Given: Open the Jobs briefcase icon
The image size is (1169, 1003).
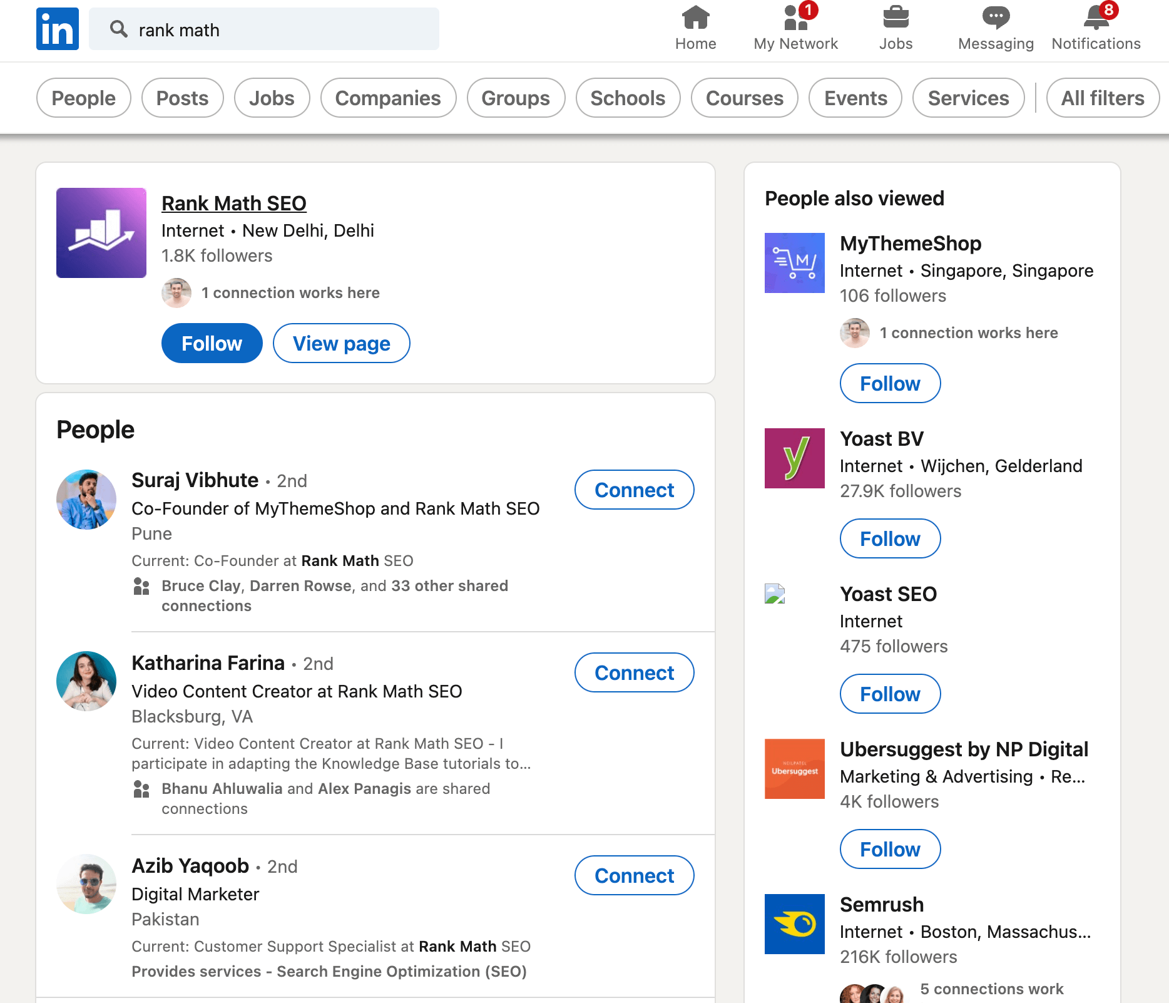Looking at the screenshot, I should click(896, 18).
